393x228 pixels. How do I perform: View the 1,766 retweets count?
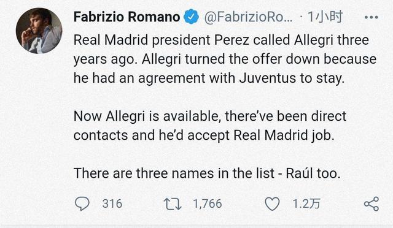pos(208,203)
